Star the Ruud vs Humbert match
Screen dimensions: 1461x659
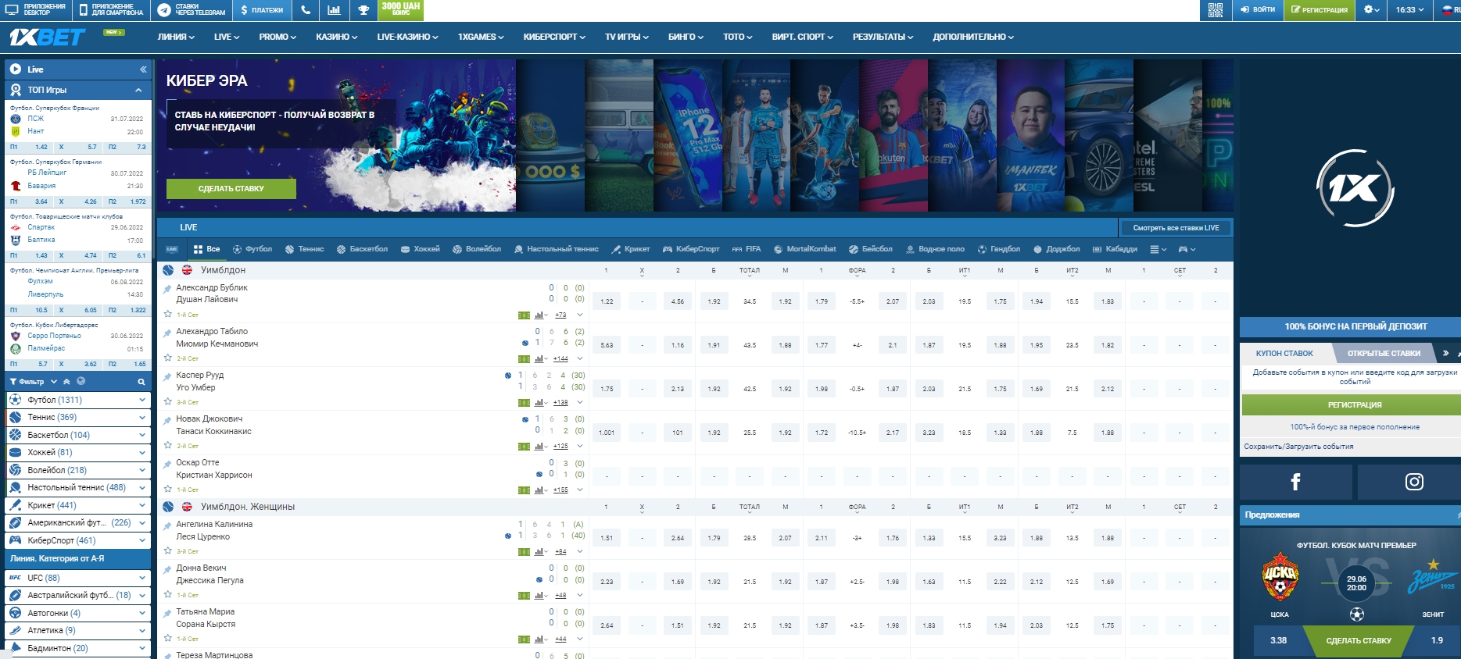167,402
